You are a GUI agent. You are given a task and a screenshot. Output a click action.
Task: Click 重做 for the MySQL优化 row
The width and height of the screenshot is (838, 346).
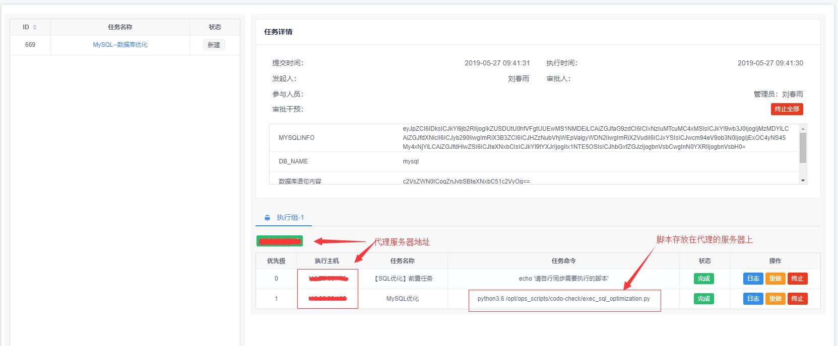click(775, 299)
